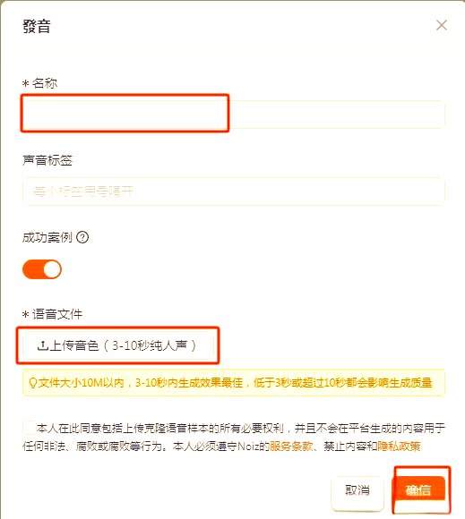The image size is (465, 519).
Task: Open the 隐私政策 link
Action: (399, 447)
